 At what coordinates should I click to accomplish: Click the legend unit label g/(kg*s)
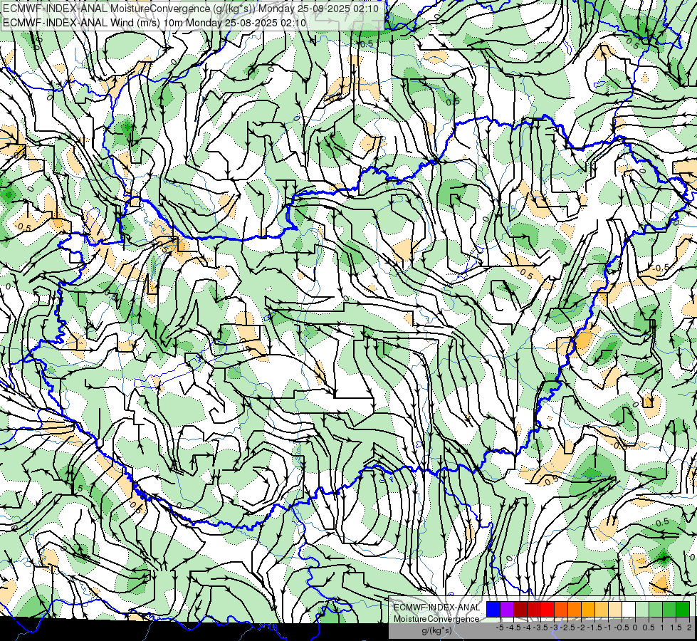point(436,631)
